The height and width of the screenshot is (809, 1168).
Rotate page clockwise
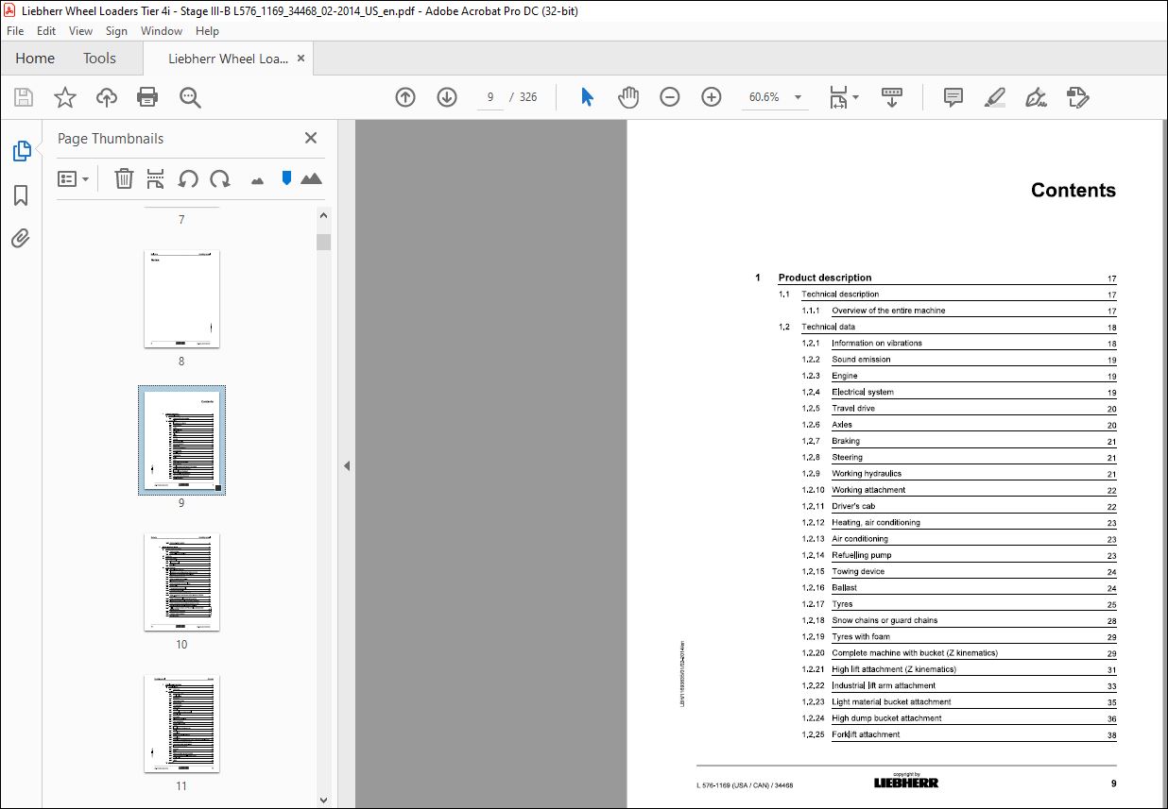click(220, 178)
